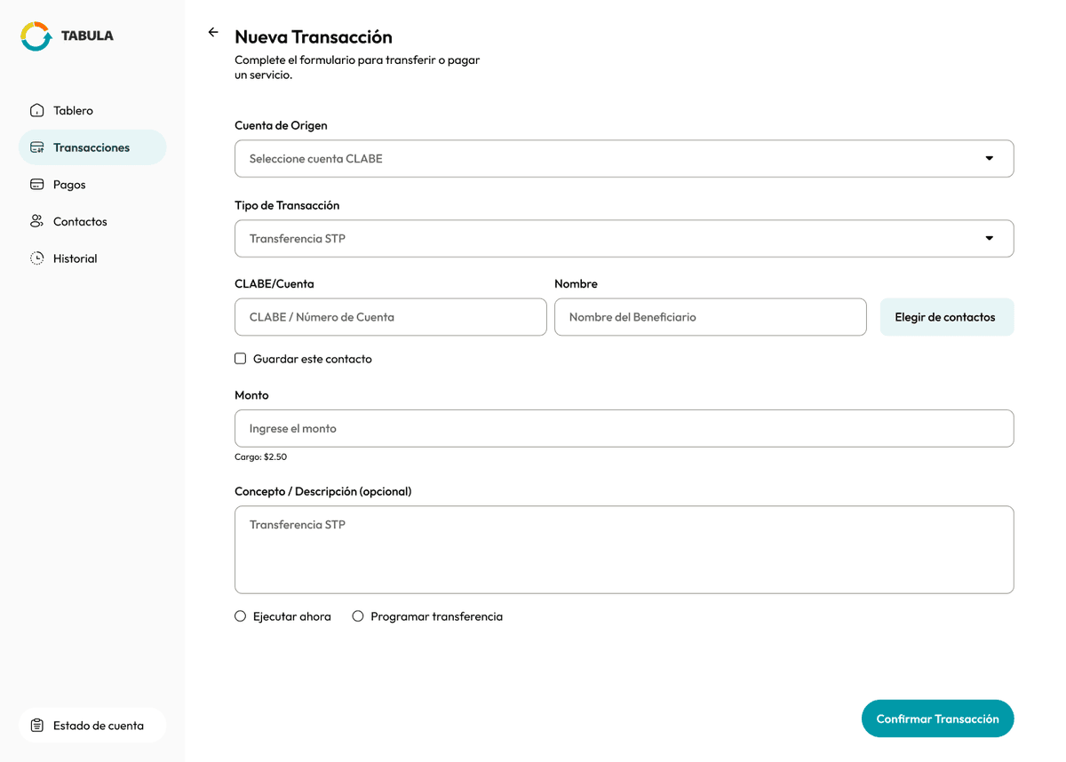Screen dimensions: 1066x762
Task: Open the Cuenta de Origen dropdown
Action: tap(624, 158)
